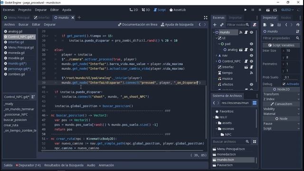Screen dimensions: 304x171
Task: Close the mundo scene tab
Action: tap(73, 18)
